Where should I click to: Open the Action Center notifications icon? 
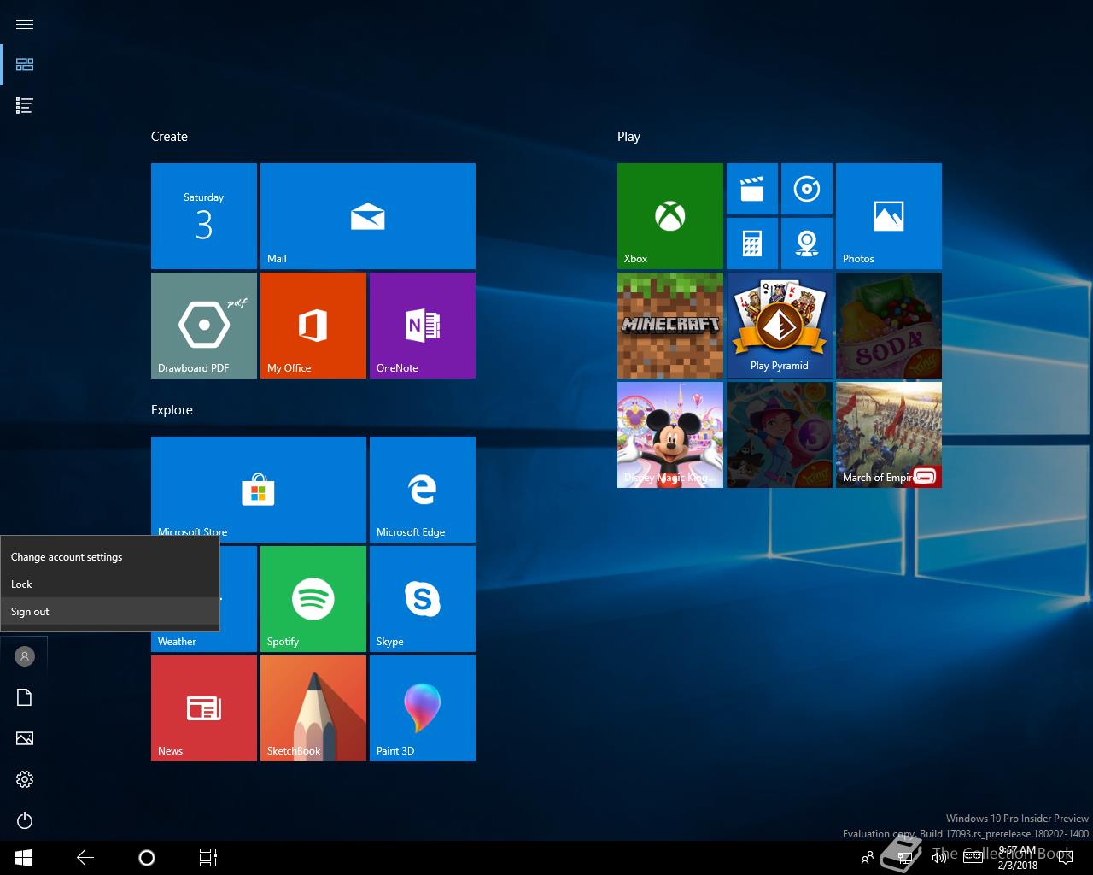(1066, 858)
